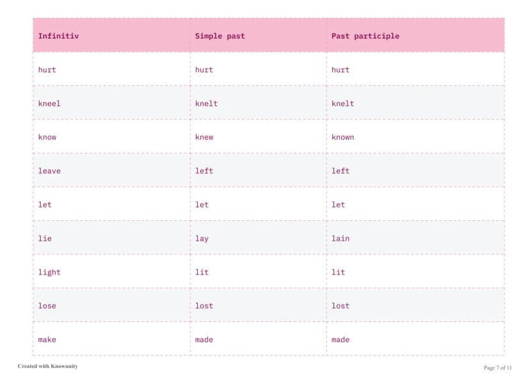Click the simple past cell 'lay'
Screen dimensions: 530x375
pyautogui.click(x=202, y=239)
